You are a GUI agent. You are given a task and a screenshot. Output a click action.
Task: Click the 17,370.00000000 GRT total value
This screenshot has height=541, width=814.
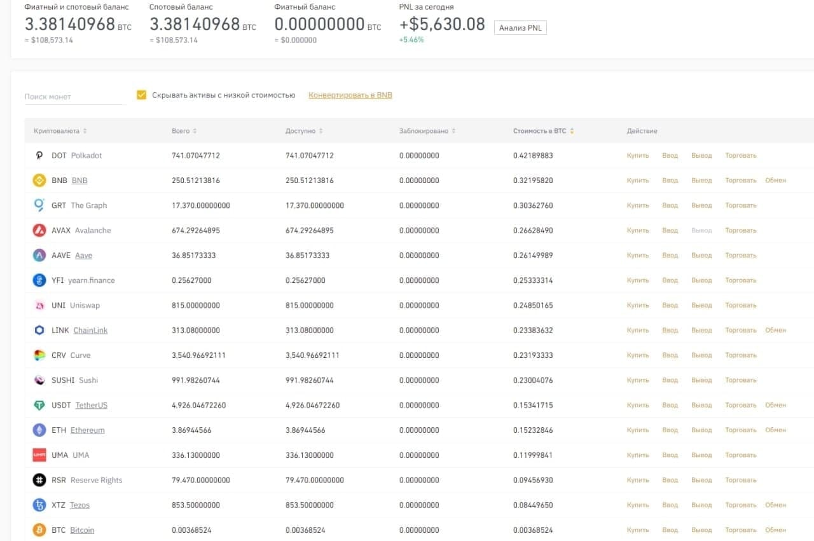click(x=201, y=205)
